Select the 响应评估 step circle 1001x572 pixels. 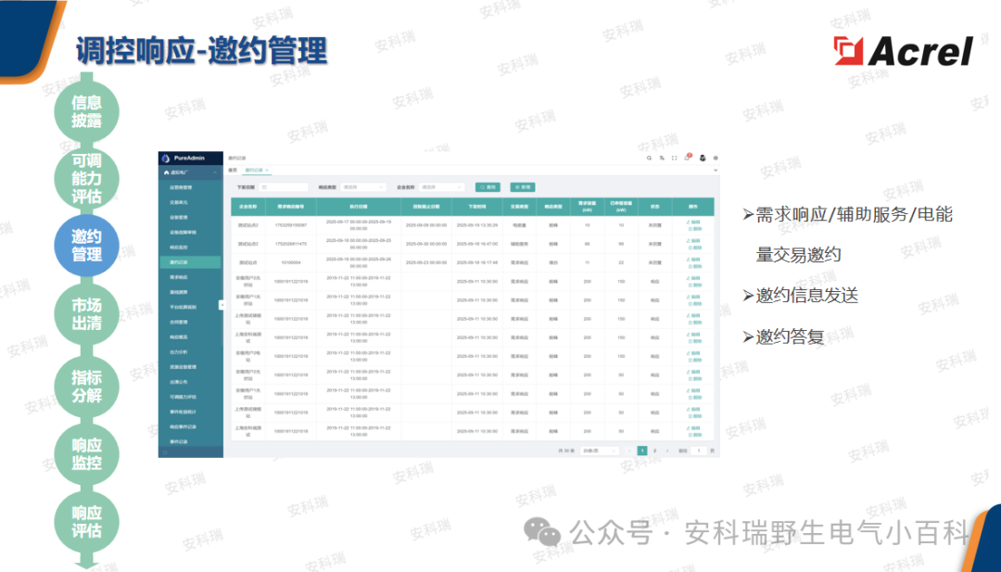86,522
